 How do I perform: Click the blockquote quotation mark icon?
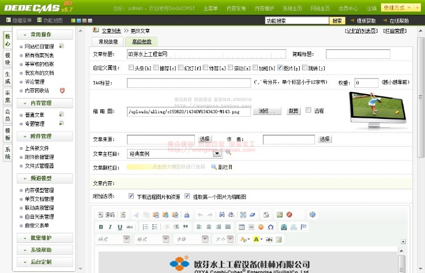point(186,227)
